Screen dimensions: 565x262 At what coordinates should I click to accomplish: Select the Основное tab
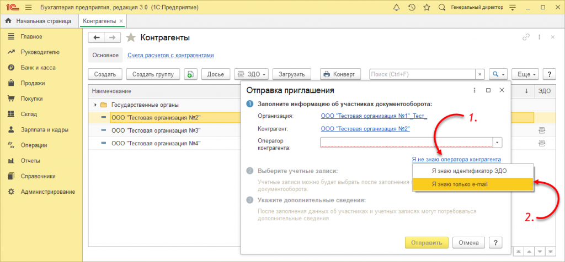[105, 56]
